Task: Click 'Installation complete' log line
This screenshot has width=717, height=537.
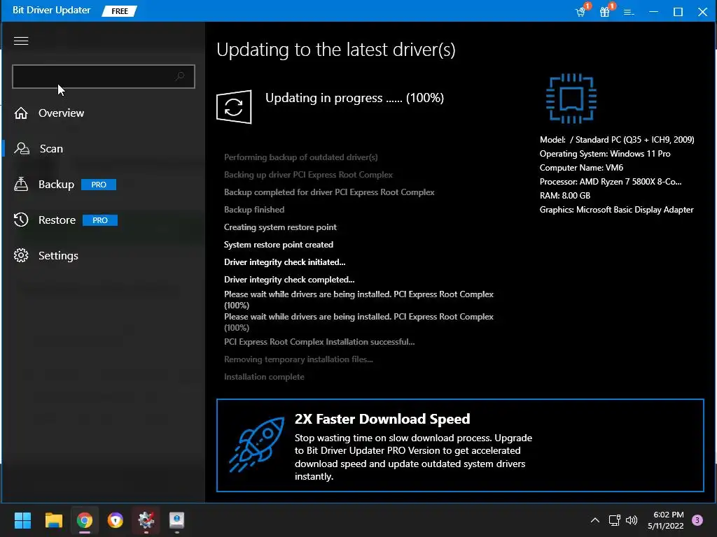Action: (264, 377)
